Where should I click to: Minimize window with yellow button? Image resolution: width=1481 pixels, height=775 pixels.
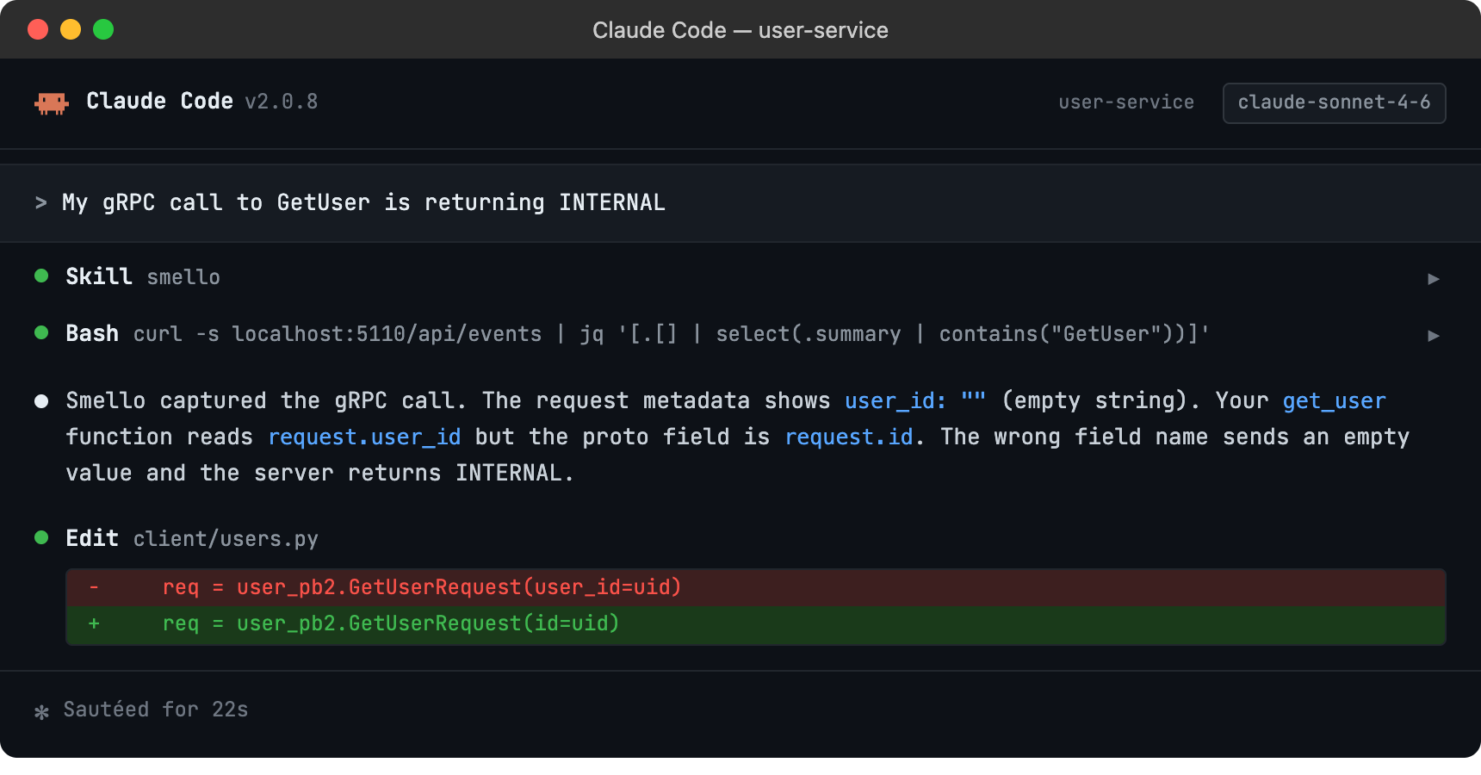[x=71, y=29]
